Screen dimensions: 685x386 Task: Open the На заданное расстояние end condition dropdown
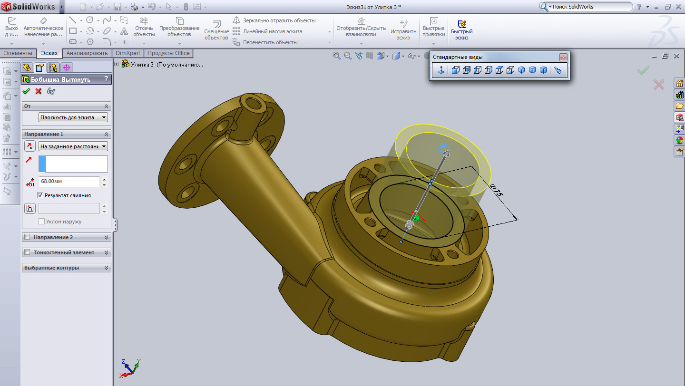coord(73,146)
